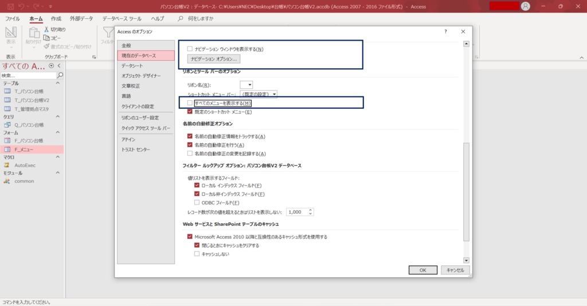This screenshot has width=587, height=306.
Task: Click the Redo arrow icon
Action: click(36, 6)
